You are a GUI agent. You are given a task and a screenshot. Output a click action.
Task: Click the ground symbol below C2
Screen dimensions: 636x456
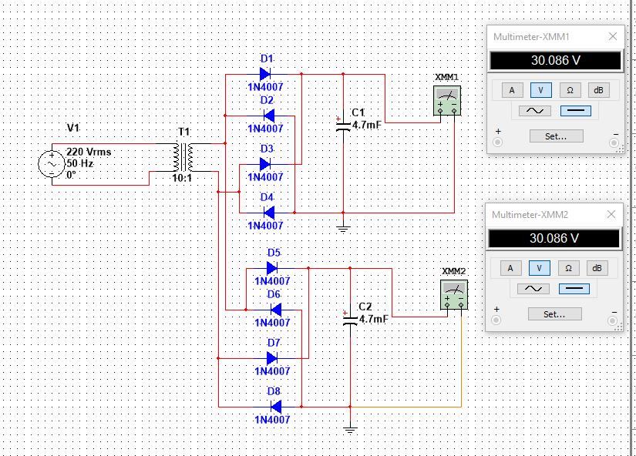[350, 430]
